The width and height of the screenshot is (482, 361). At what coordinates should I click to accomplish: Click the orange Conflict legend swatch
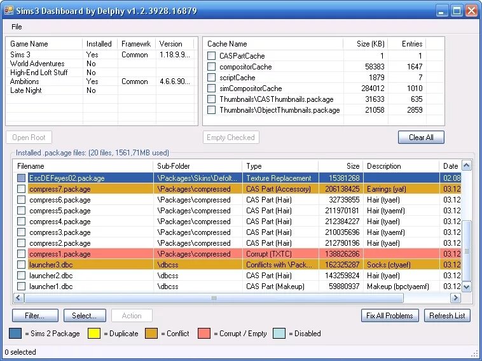coord(151,333)
